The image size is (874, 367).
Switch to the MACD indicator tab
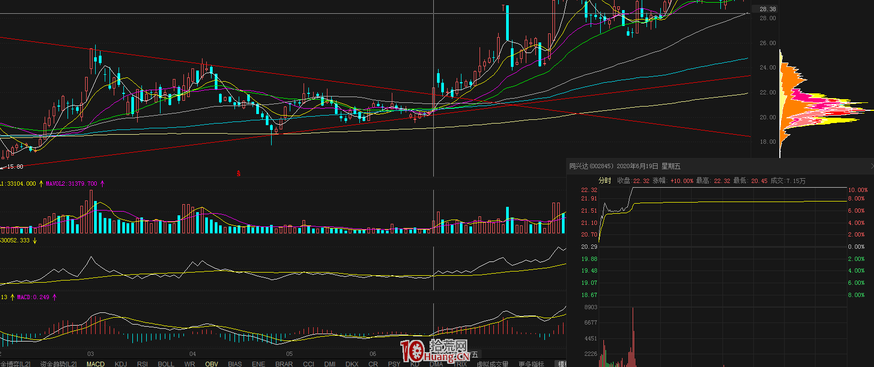pyautogui.click(x=96, y=364)
